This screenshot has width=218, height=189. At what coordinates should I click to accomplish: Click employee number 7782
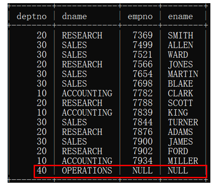(x=143, y=93)
